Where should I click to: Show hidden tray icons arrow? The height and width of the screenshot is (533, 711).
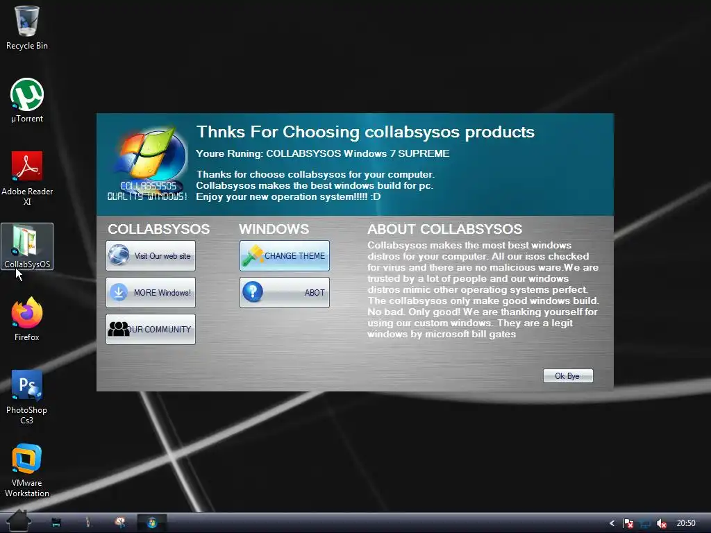tap(612, 523)
